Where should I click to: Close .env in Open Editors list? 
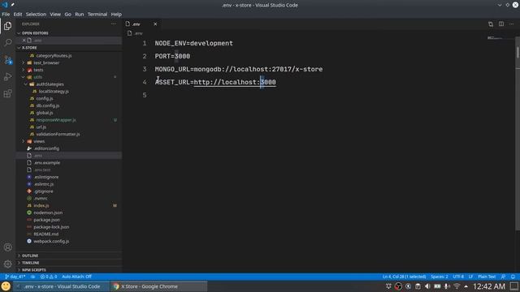pos(24,41)
